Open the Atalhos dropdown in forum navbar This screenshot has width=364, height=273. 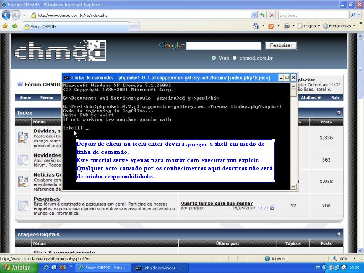tap(311, 98)
